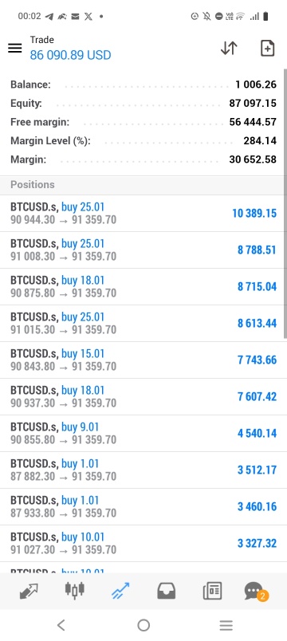Open the Quotes tab icon
287x641 pixels.
point(29,591)
